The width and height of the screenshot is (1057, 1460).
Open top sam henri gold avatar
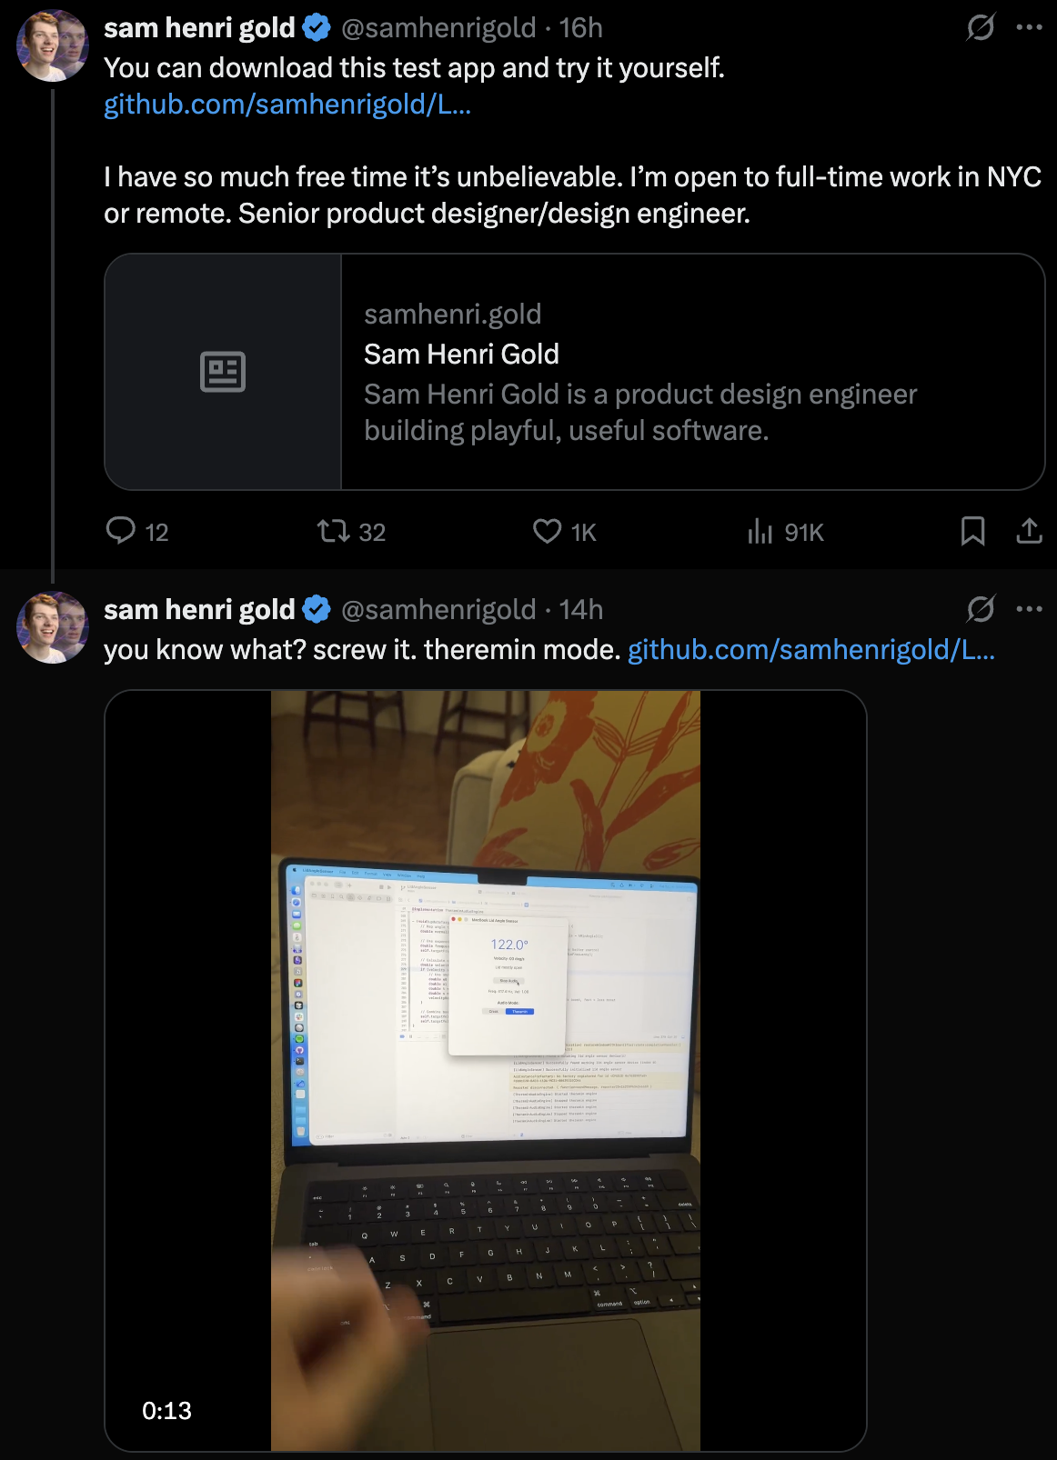click(53, 45)
